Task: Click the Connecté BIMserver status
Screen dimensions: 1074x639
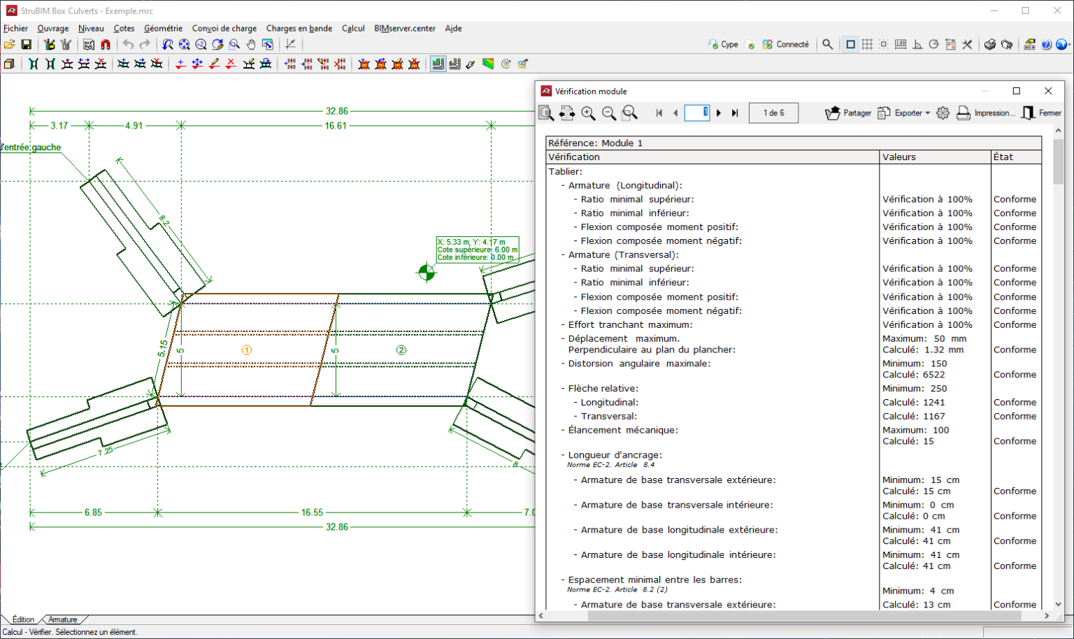Action: click(786, 44)
